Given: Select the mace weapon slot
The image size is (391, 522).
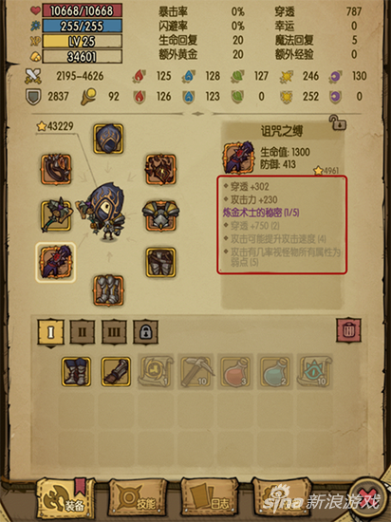Looking at the screenshot, I should (56, 215).
